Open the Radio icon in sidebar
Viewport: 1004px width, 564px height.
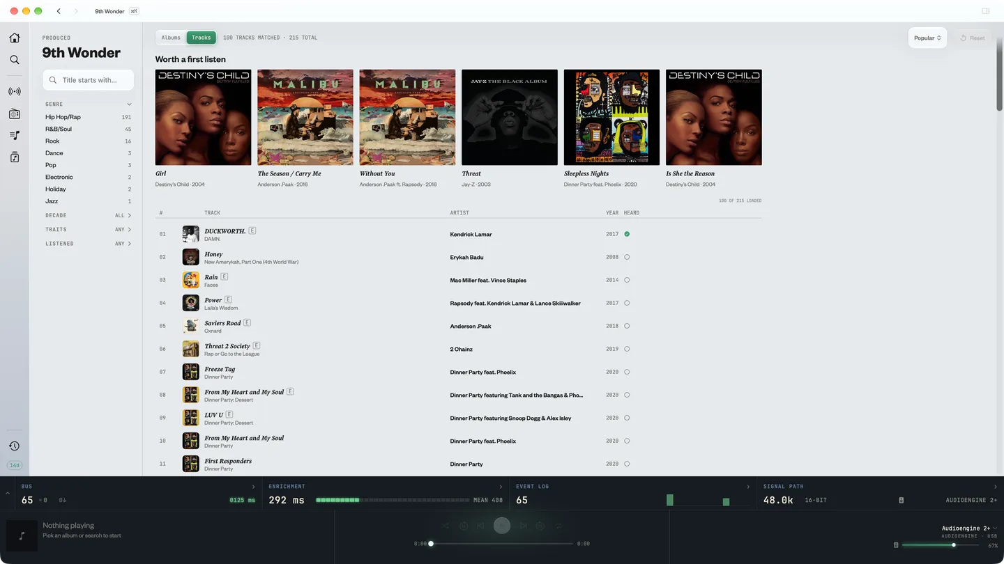click(15, 113)
